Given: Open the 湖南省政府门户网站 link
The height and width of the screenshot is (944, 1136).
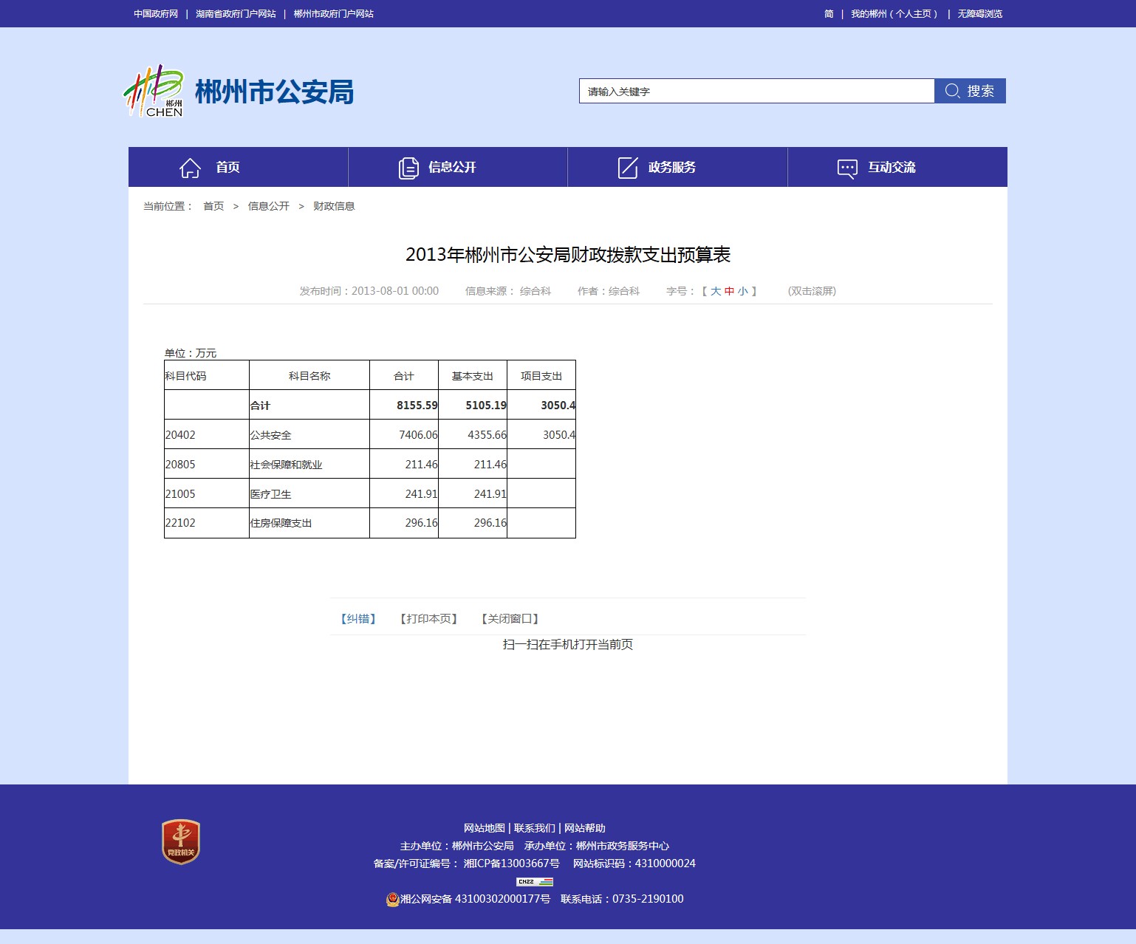Looking at the screenshot, I should click(x=236, y=13).
